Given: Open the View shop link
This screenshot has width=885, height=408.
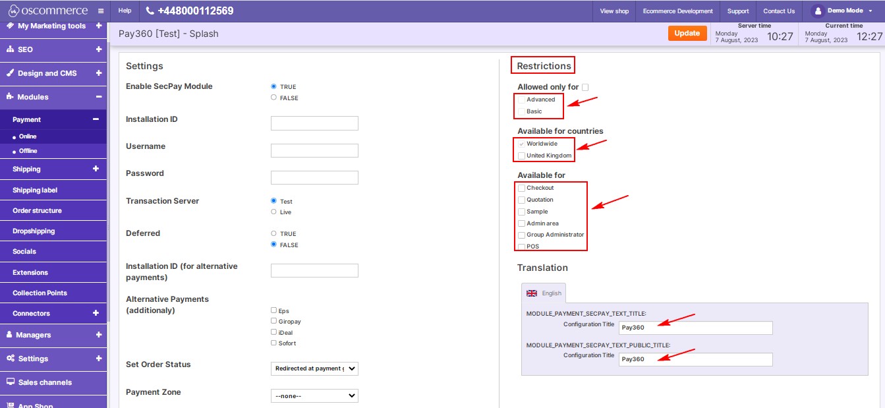Looking at the screenshot, I should 614,11.
